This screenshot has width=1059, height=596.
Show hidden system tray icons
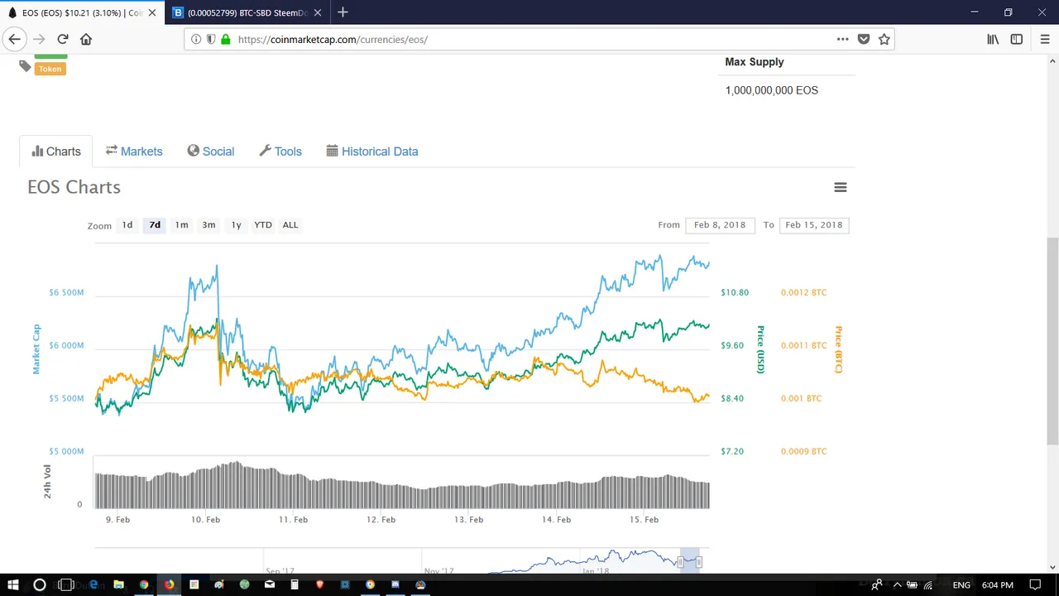[897, 584]
